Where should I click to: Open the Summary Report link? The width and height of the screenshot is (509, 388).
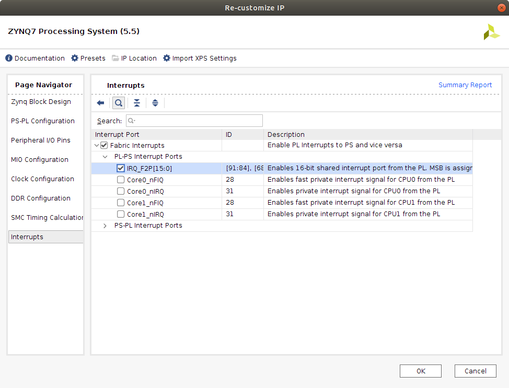click(465, 85)
